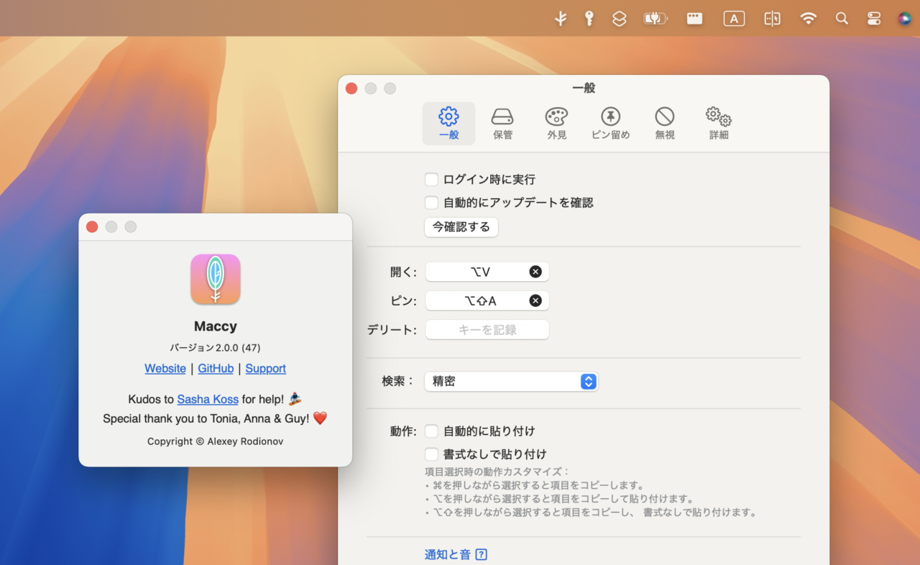The width and height of the screenshot is (920, 565).
Task: Click the split-panel menu bar icon
Action: point(772,19)
